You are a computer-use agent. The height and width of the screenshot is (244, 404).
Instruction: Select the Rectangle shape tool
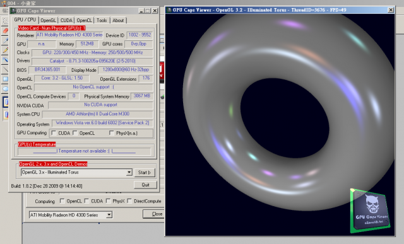pos(5,79)
